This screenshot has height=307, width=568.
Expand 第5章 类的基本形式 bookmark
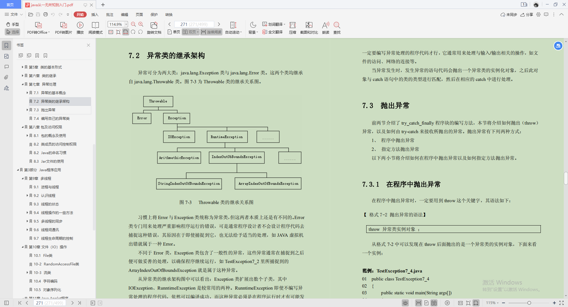point(22,67)
